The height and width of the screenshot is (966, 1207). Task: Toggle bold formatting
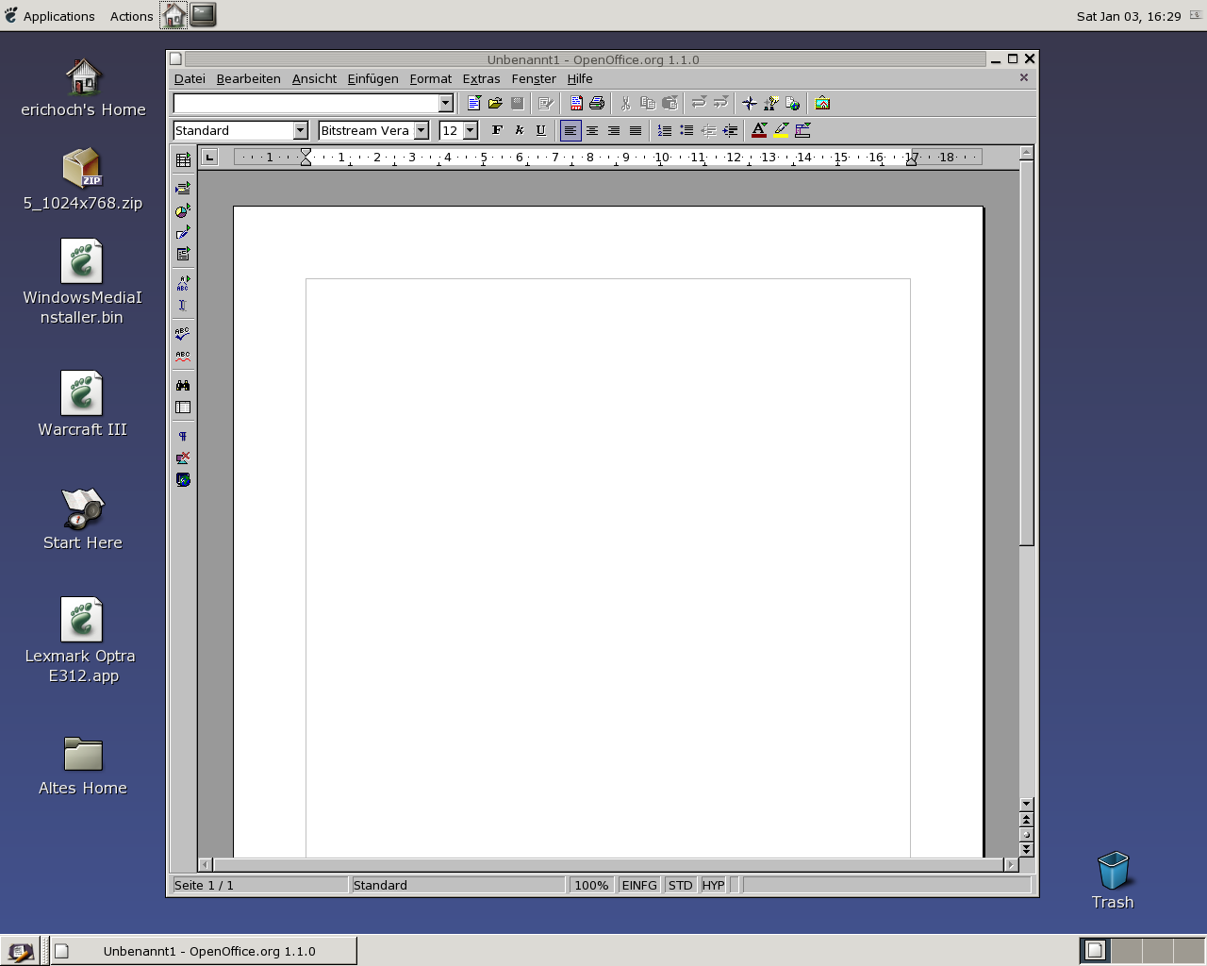pyautogui.click(x=497, y=131)
